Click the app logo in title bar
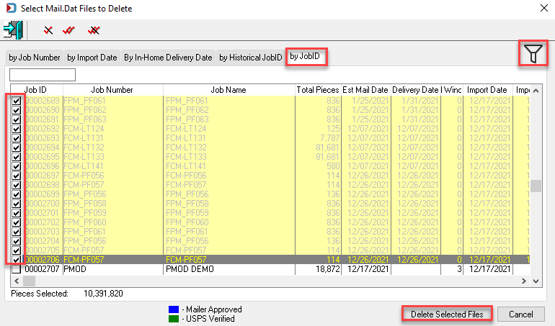This screenshot has width=555, height=326. click(x=11, y=8)
